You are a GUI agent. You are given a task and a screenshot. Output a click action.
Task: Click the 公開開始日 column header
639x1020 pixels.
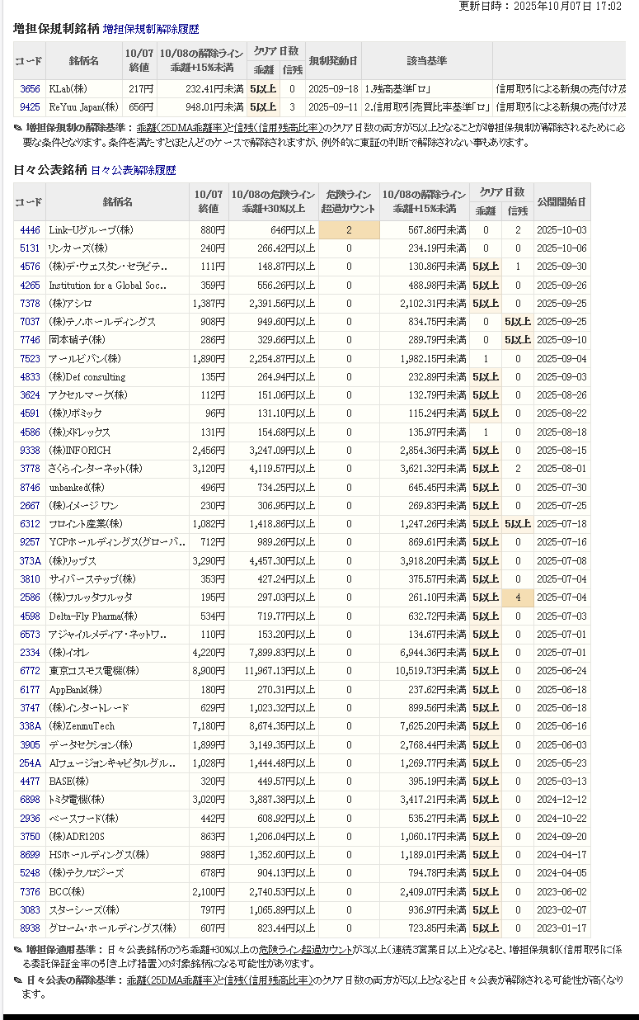[x=561, y=202]
